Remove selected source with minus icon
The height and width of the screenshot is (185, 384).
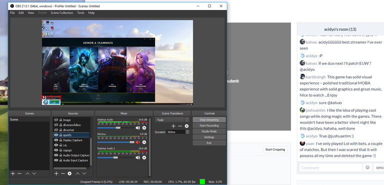click(63, 174)
